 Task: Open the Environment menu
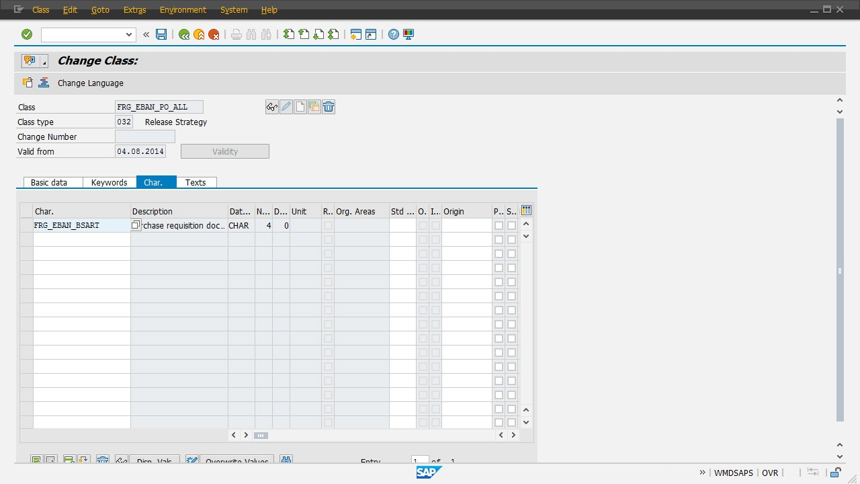[x=183, y=10]
